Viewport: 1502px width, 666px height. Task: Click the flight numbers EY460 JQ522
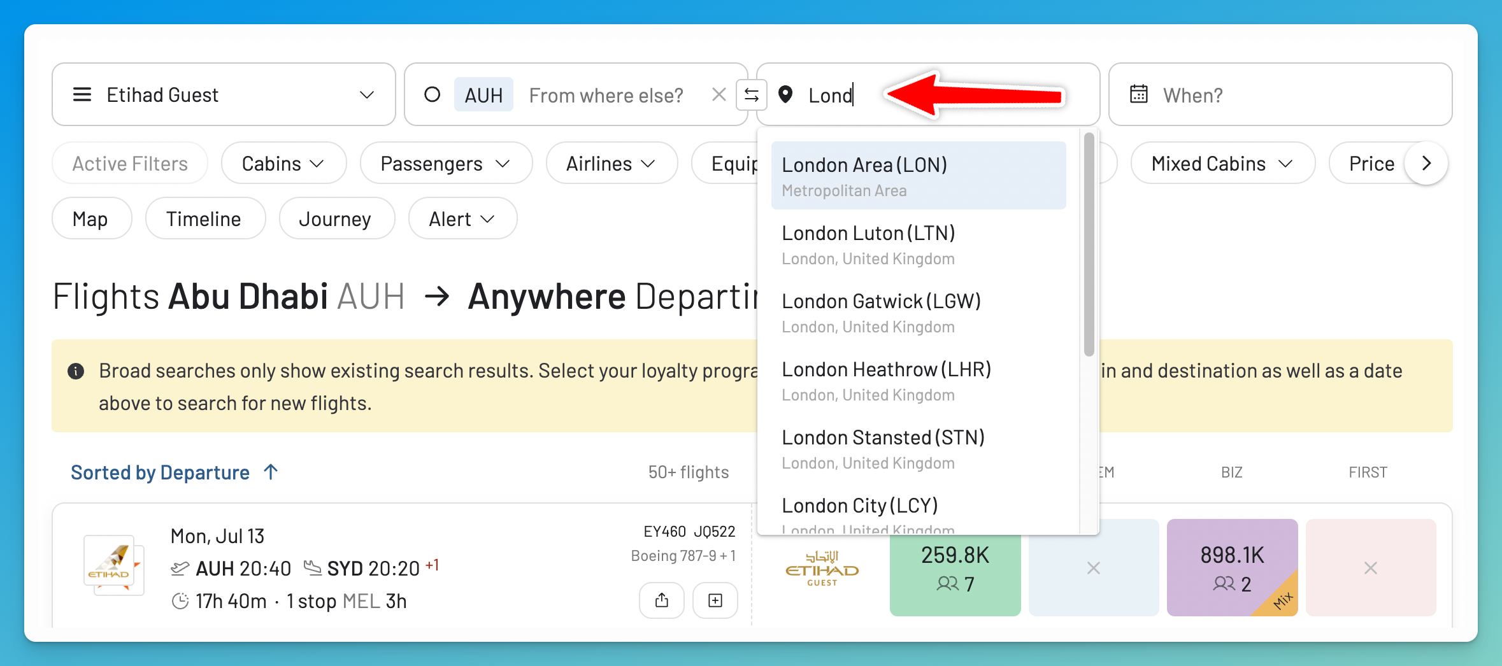pyautogui.click(x=689, y=532)
